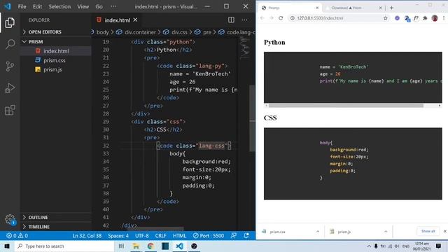Switch to Chrome on the taskbar

[x=150, y=246]
